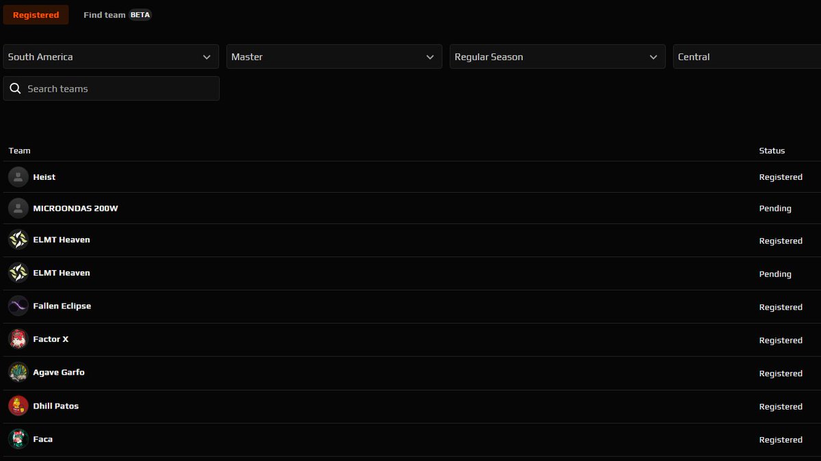Open the pending ELMT Heaven team name
821x461 pixels.
pyautogui.click(x=62, y=273)
